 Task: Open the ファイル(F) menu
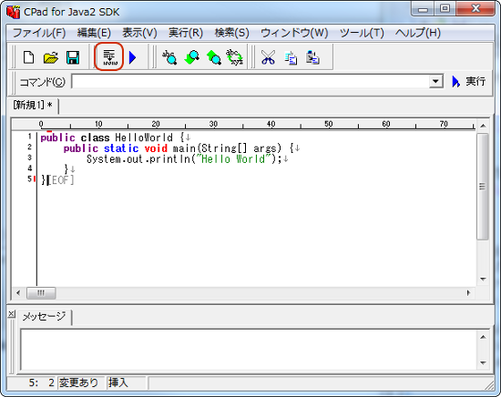39,33
